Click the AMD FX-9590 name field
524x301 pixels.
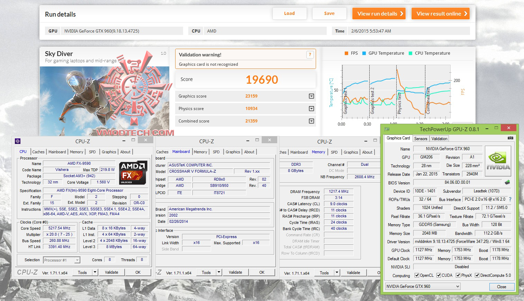pos(79,163)
